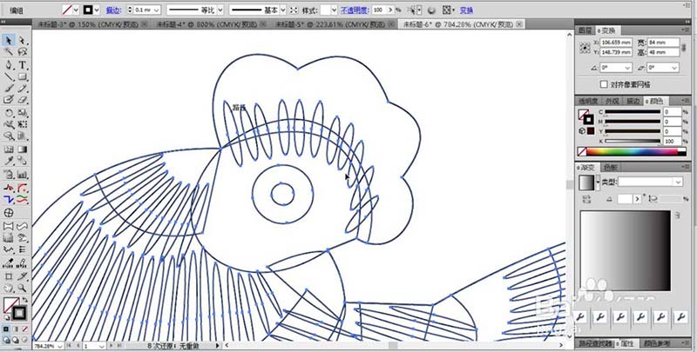The image size is (697, 352).
Task: Open the 图层 panel tab
Action: click(585, 30)
